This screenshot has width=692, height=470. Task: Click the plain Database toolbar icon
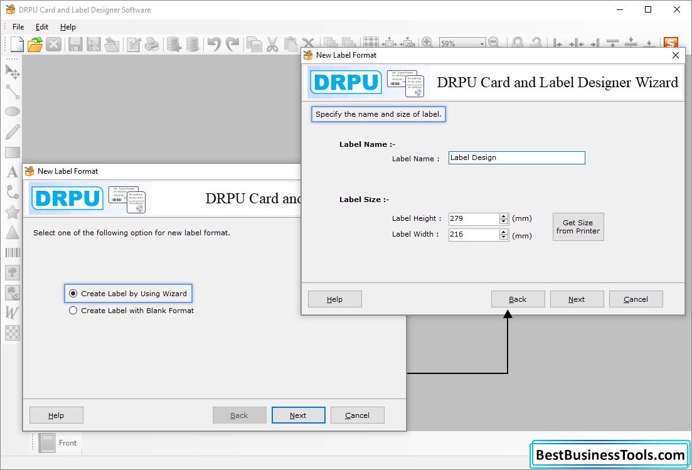pyautogui.click(x=193, y=44)
